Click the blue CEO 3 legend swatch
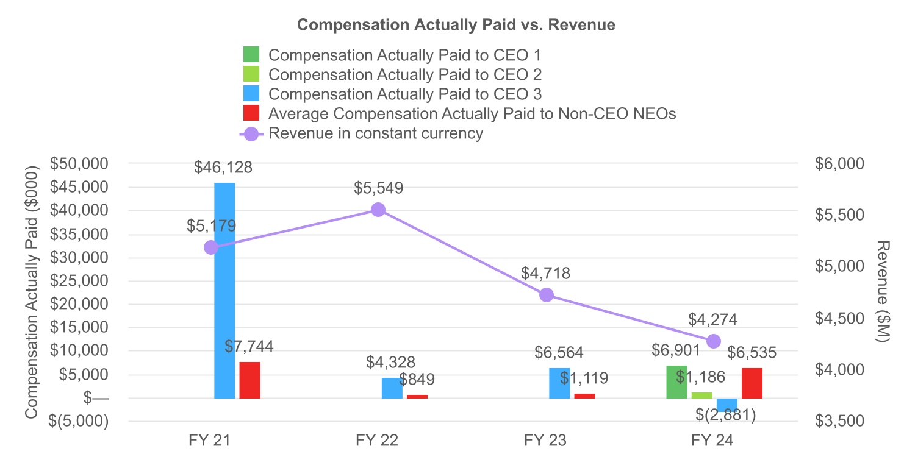This screenshot has height=468, width=915. tap(251, 94)
